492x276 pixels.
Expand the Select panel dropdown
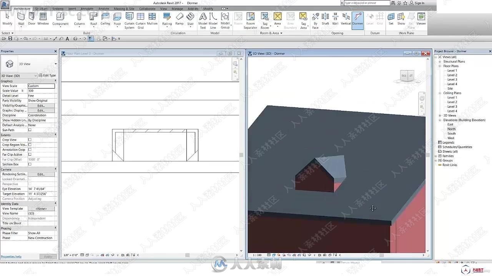(8, 33)
